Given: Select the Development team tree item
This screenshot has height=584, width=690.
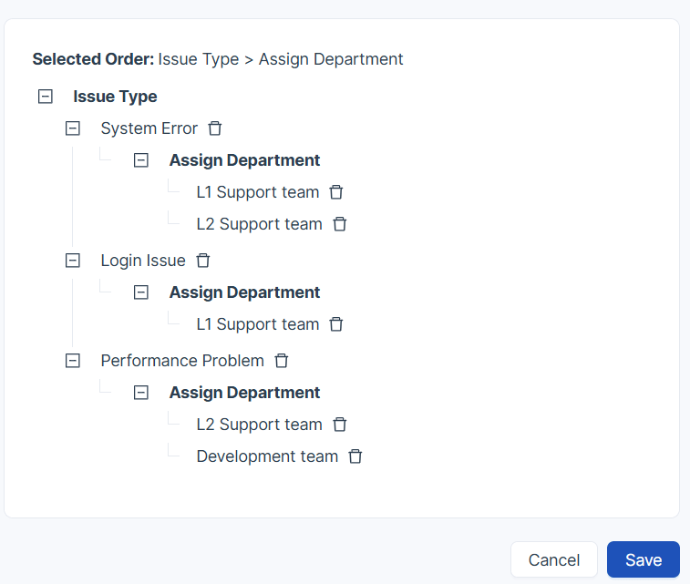Looking at the screenshot, I should click(x=267, y=456).
